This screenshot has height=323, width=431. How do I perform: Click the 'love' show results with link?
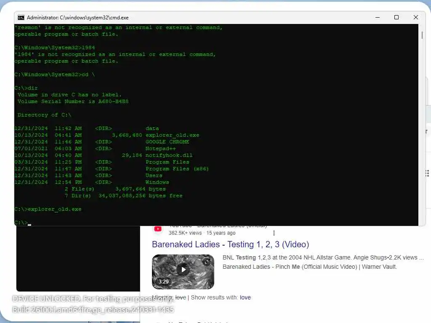pos(245,297)
